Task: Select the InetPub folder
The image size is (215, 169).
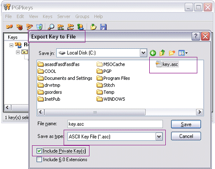Action: 49,99
